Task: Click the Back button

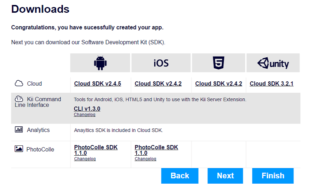Action: click(x=180, y=176)
